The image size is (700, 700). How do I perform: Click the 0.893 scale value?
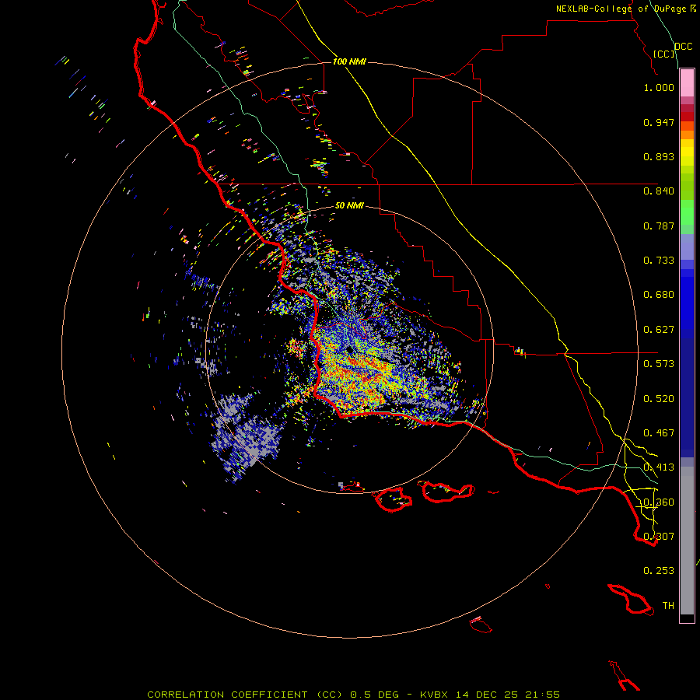[x=659, y=156]
